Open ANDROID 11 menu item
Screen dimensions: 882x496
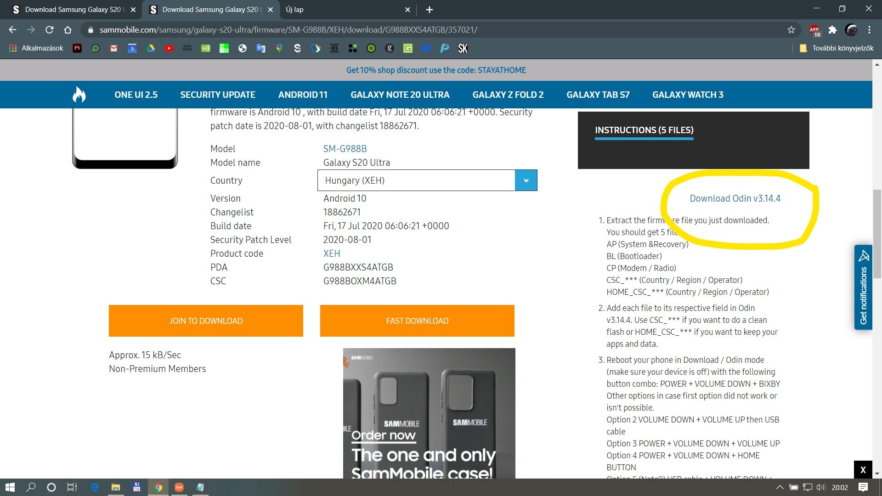[x=303, y=95]
